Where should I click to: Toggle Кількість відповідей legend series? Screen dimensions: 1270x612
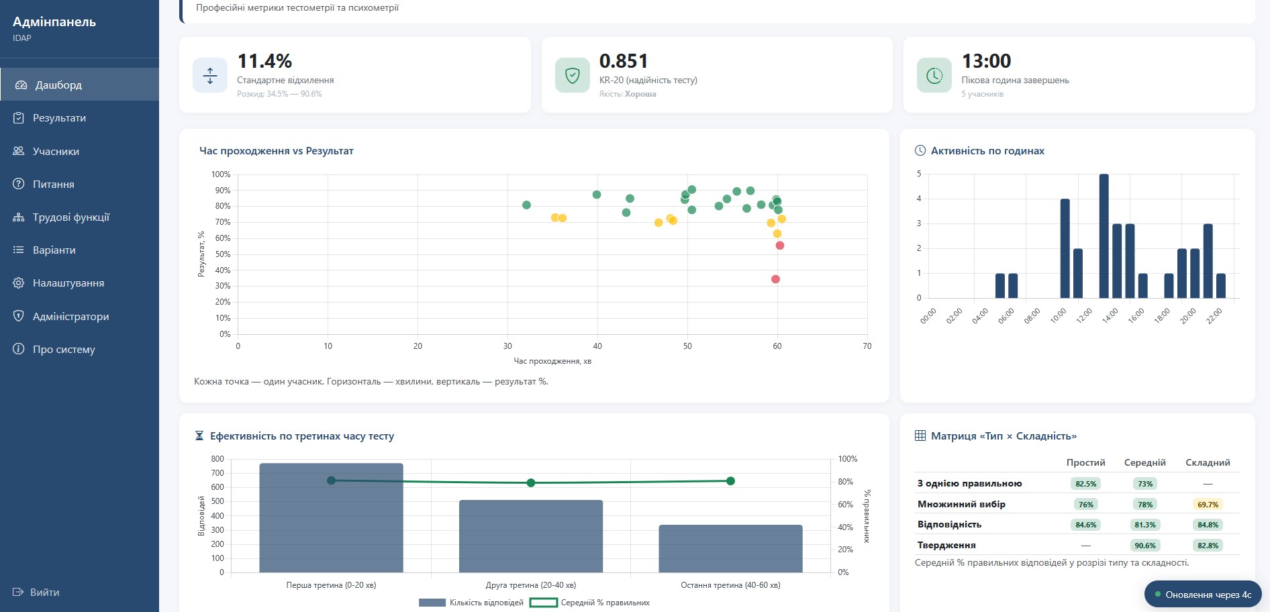pos(471,603)
